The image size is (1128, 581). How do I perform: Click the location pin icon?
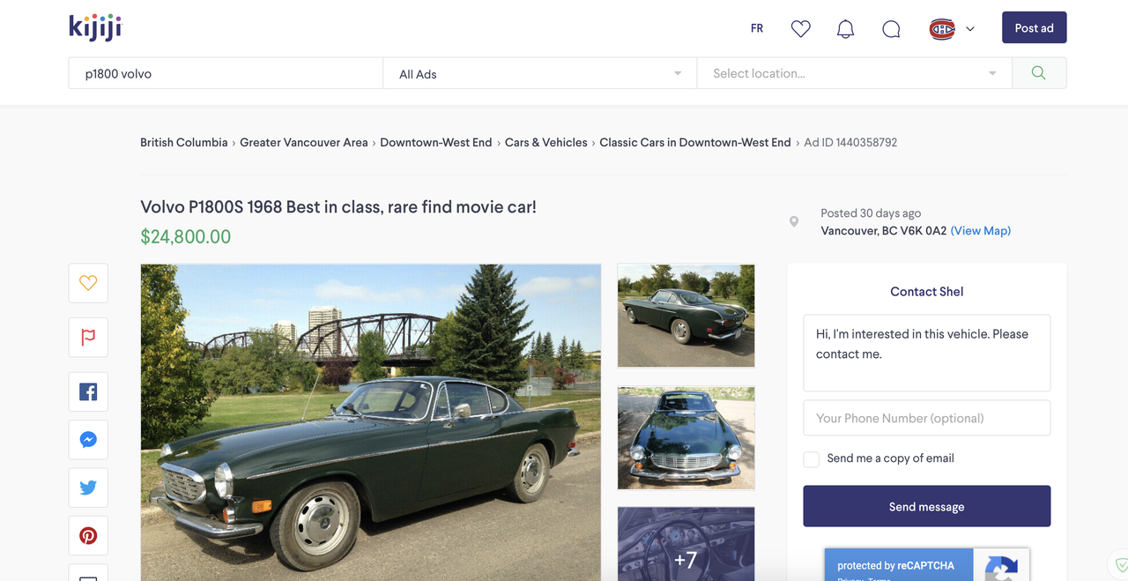[x=794, y=222]
